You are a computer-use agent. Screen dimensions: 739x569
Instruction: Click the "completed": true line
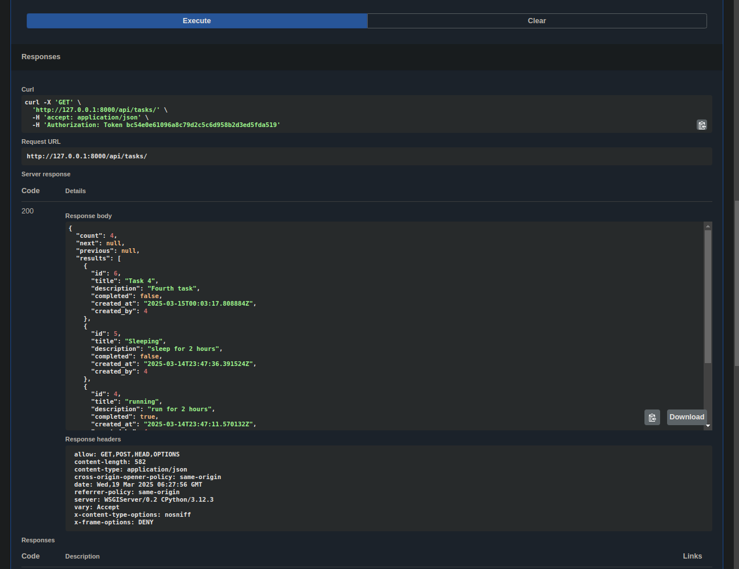(x=125, y=417)
